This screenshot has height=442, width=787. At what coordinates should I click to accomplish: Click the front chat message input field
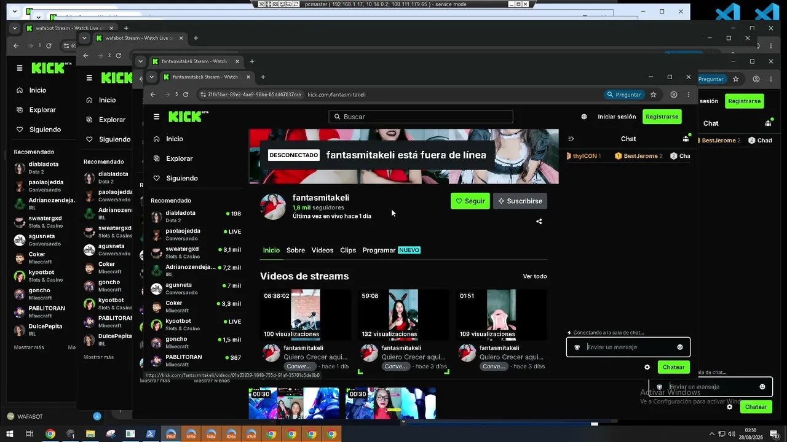coord(628,347)
